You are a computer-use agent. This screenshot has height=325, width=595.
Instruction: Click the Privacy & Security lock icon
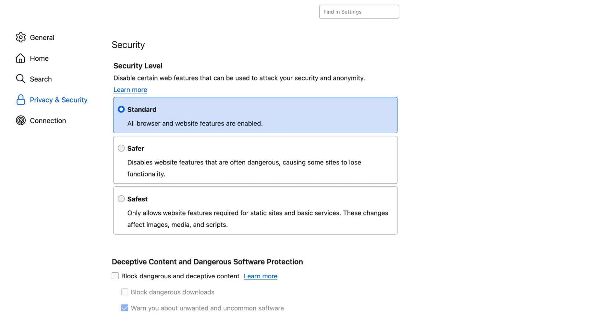[21, 100]
